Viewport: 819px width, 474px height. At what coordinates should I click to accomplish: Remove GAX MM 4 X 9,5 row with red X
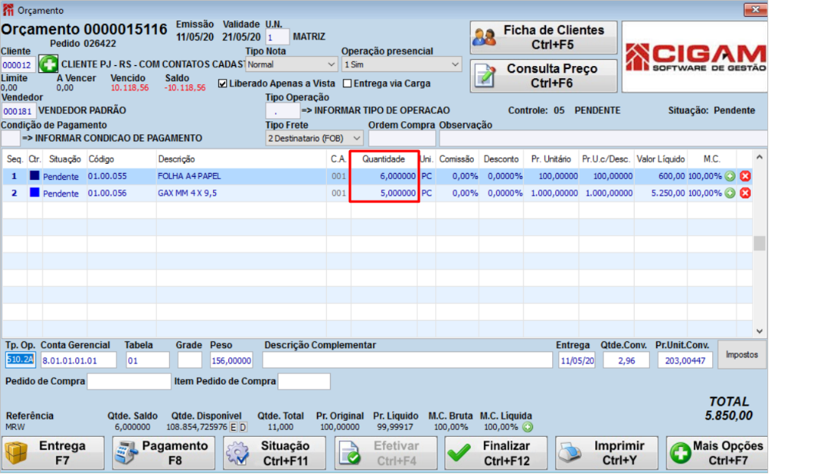point(745,193)
